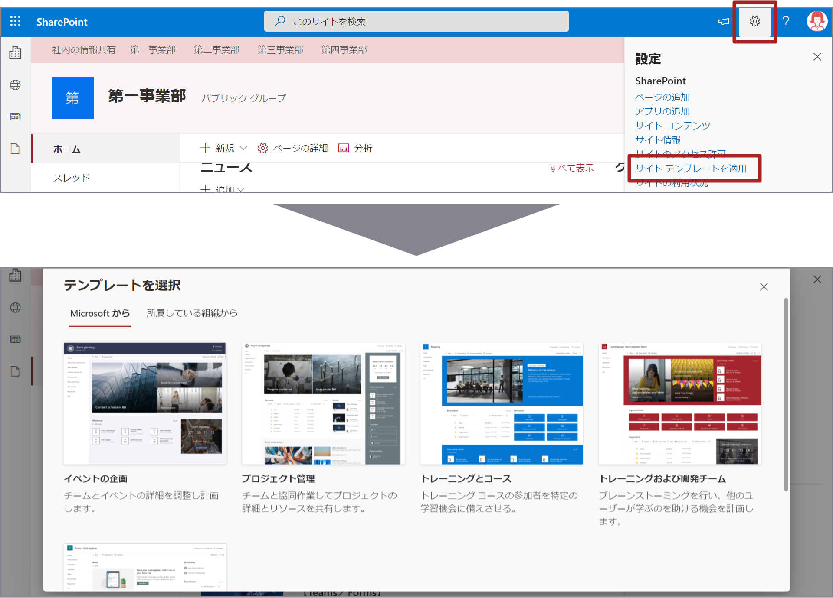
Task: Select イベントの企画 template thumbnail
Action: [145, 403]
